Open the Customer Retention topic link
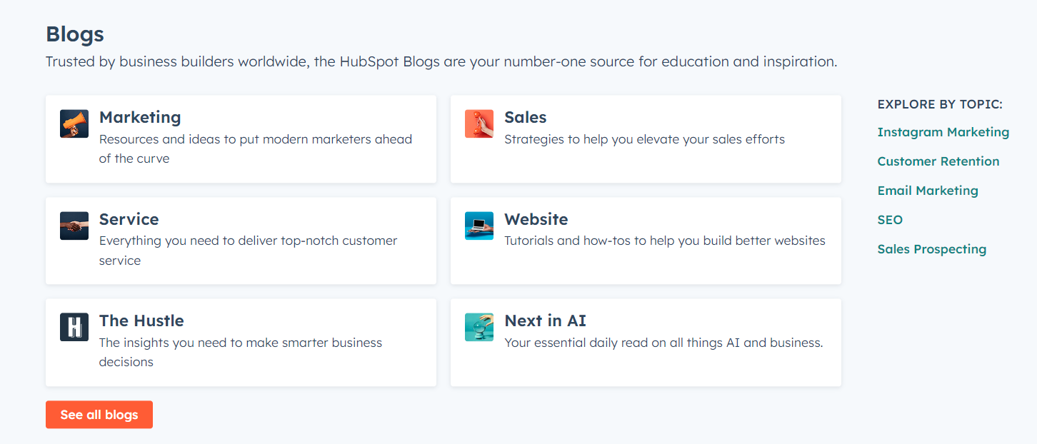 click(x=938, y=161)
